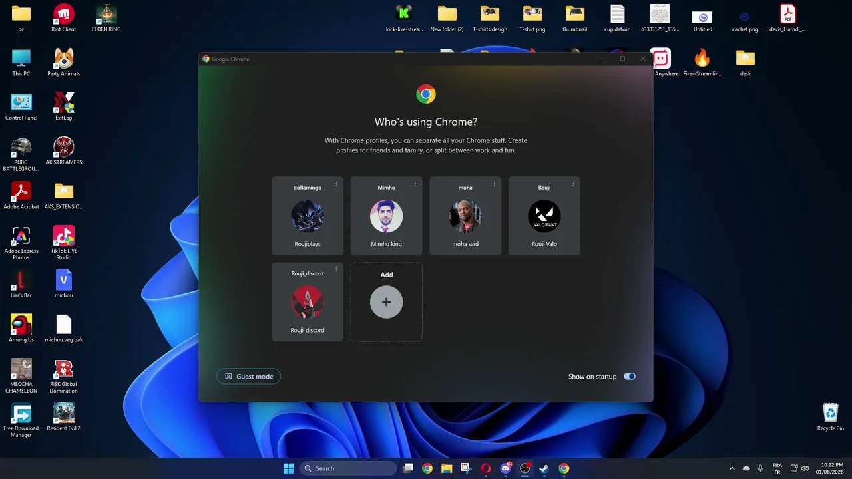Click the PUBG BATTLEGROUNDS desktop icon
This screenshot has height=479, width=852.
point(21,154)
